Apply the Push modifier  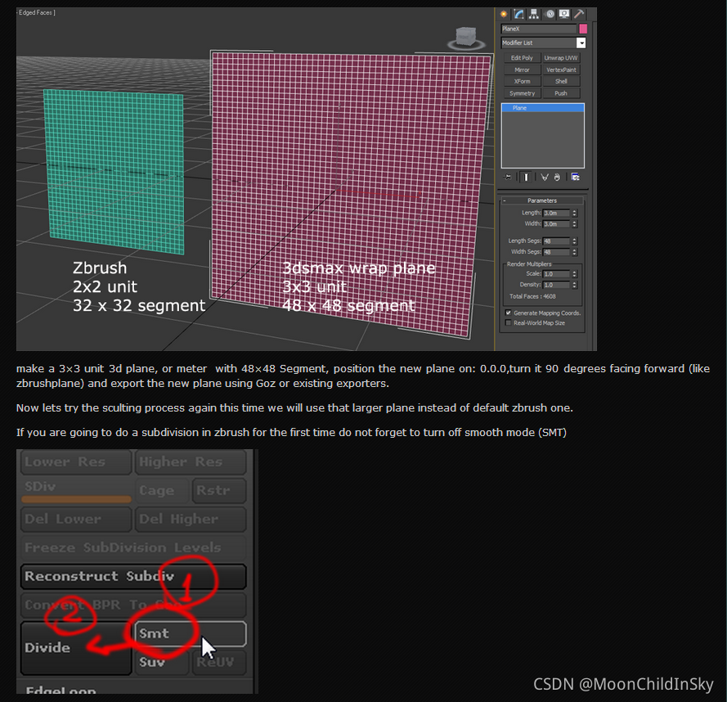[x=560, y=93]
